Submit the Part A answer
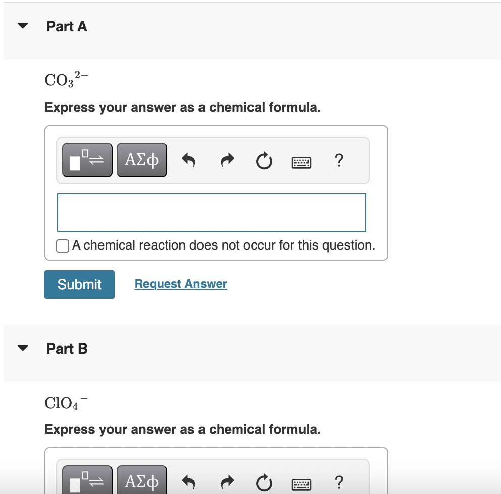This screenshot has width=501, height=494. (79, 284)
